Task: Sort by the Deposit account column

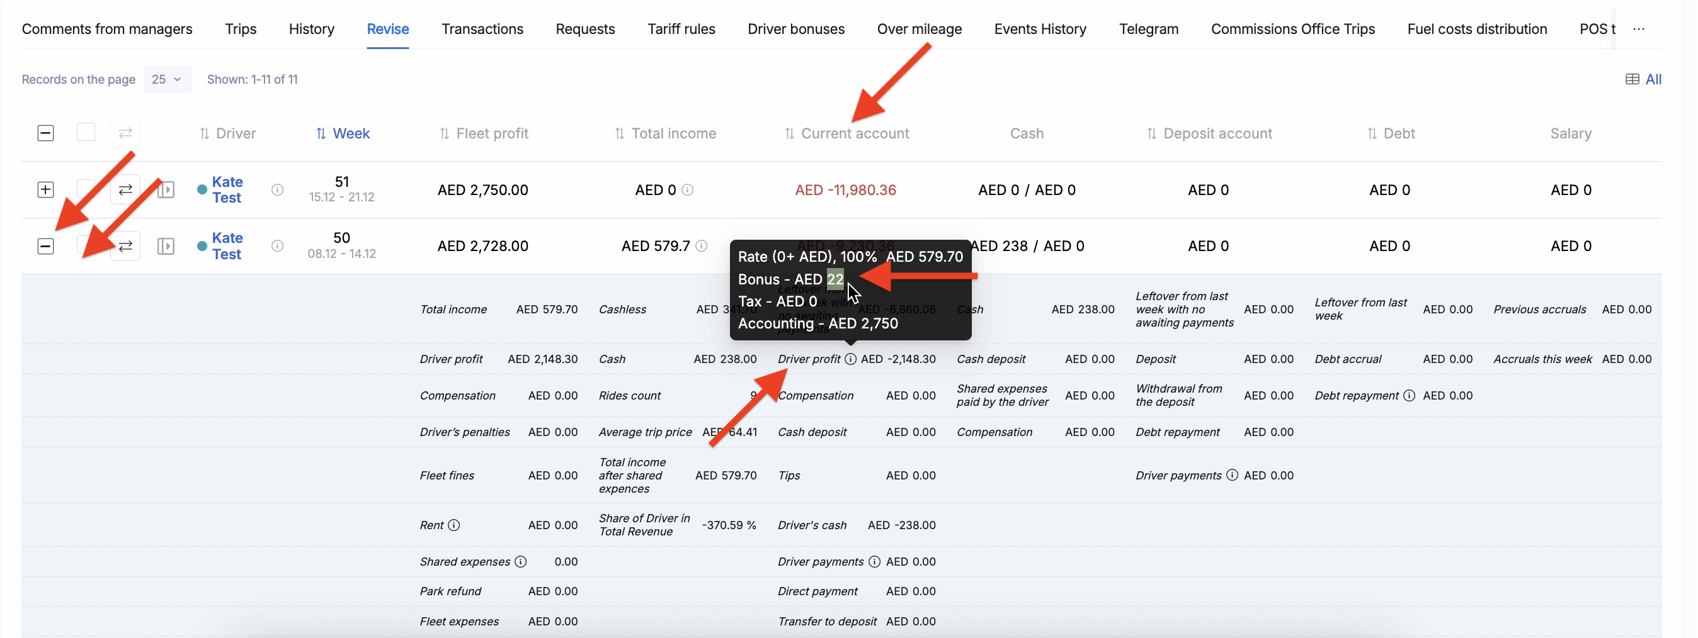Action: pyautogui.click(x=1209, y=133)
